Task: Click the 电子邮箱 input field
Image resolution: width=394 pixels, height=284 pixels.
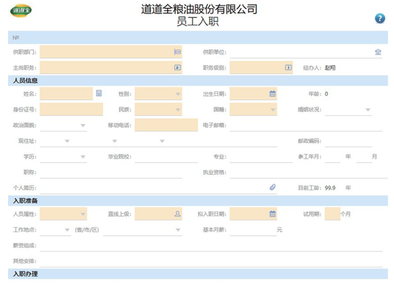Action: 306,125
